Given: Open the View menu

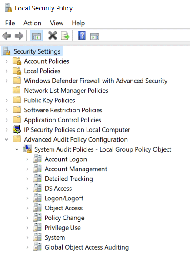Looking at the screenshot, I should pyautogui.click(x=57, y=23).
